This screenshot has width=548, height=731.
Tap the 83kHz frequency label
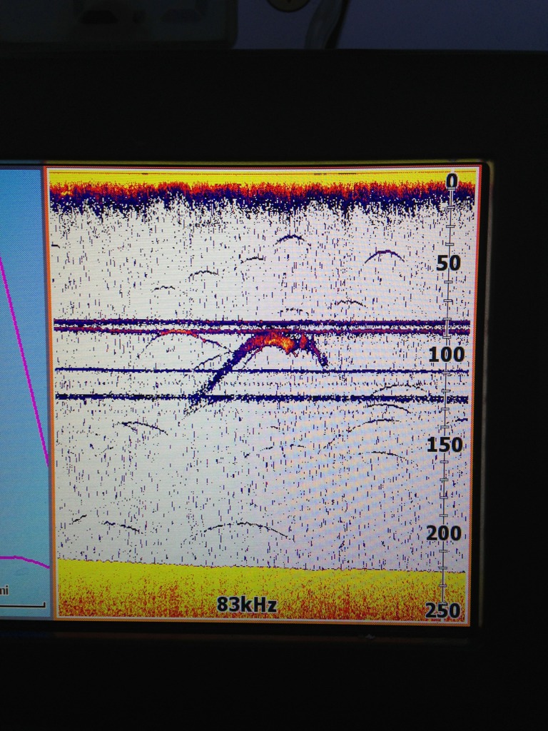tap(246, 605)
